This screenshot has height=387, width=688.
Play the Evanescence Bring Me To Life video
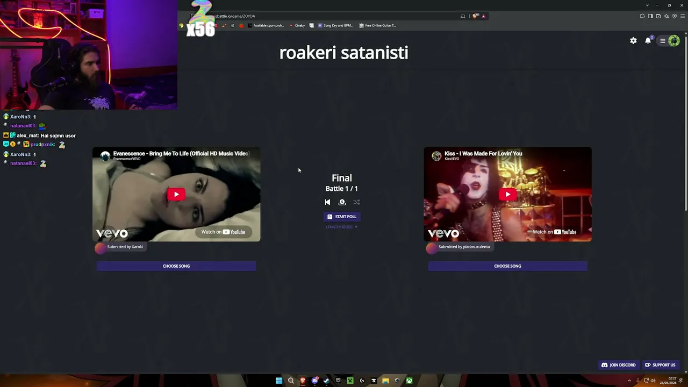[176, 195]
